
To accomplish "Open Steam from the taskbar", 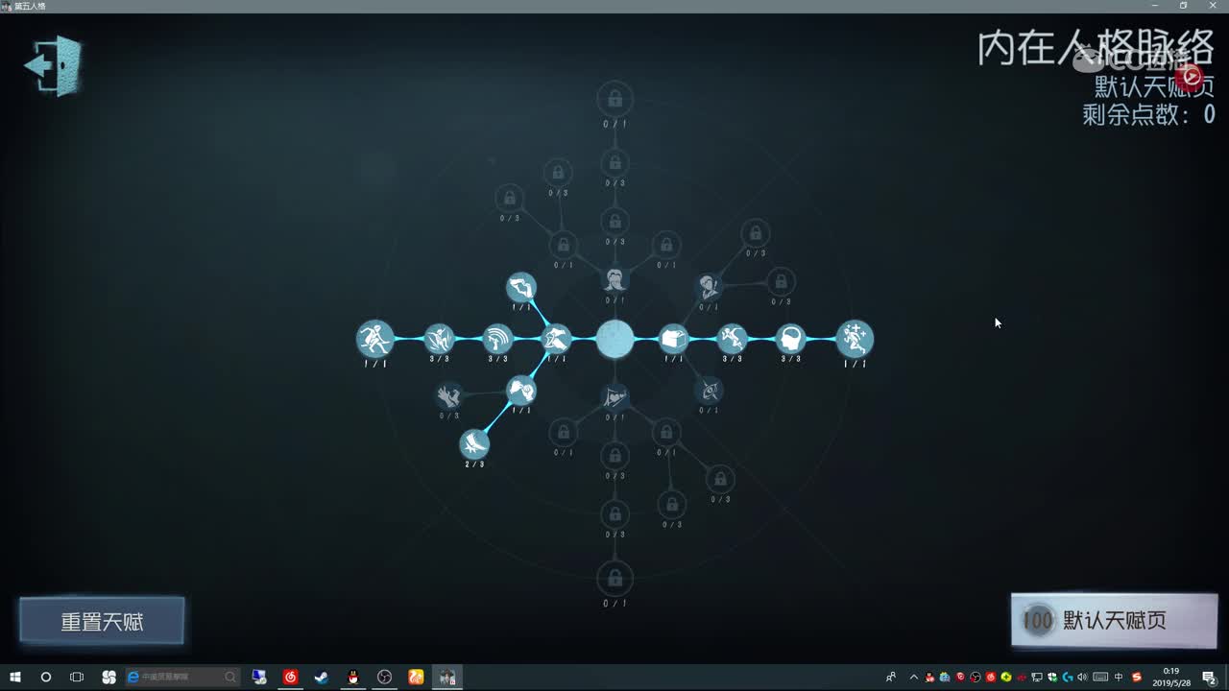I will [322, 678].
